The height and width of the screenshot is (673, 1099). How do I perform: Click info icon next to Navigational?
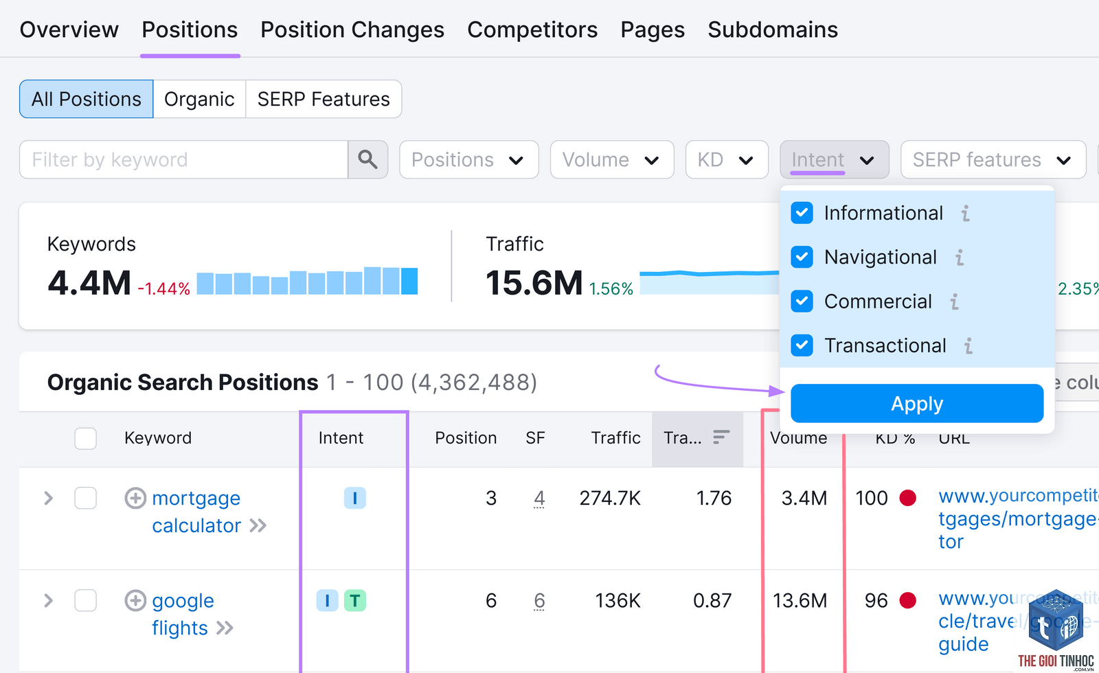[x=960, y=258]
